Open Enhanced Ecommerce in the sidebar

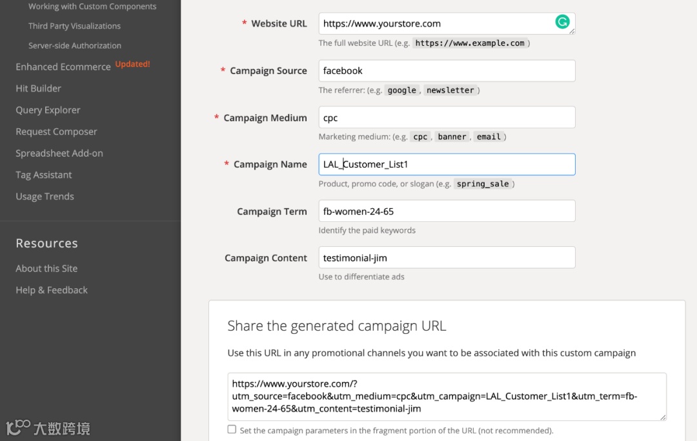63,66
